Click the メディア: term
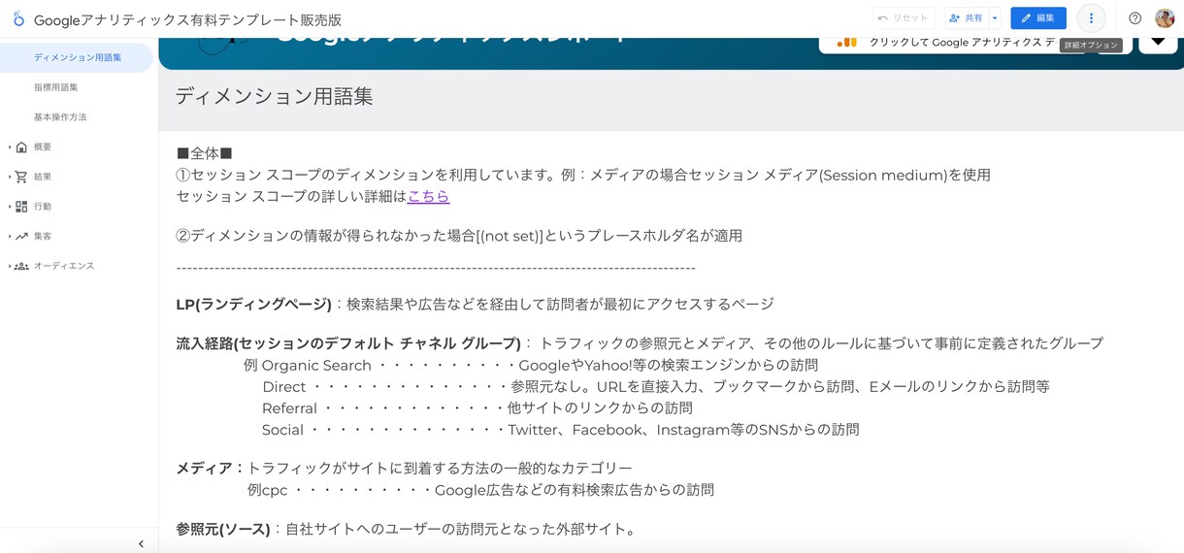 pos(211,468)
